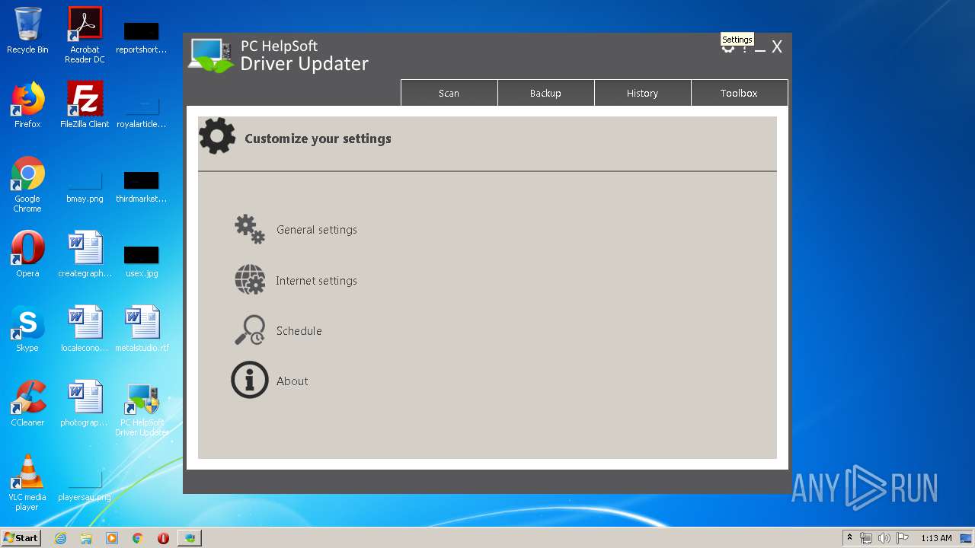Select the photograp... Word document on desktop

(85, 403)
